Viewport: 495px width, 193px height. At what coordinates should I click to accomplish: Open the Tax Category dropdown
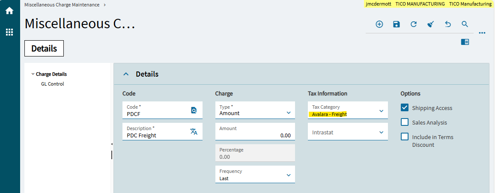[x=348, y=110]
